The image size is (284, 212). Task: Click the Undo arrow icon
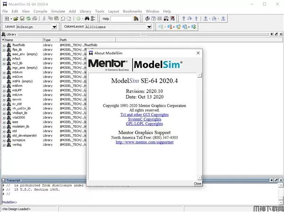[x=62, y=18]
